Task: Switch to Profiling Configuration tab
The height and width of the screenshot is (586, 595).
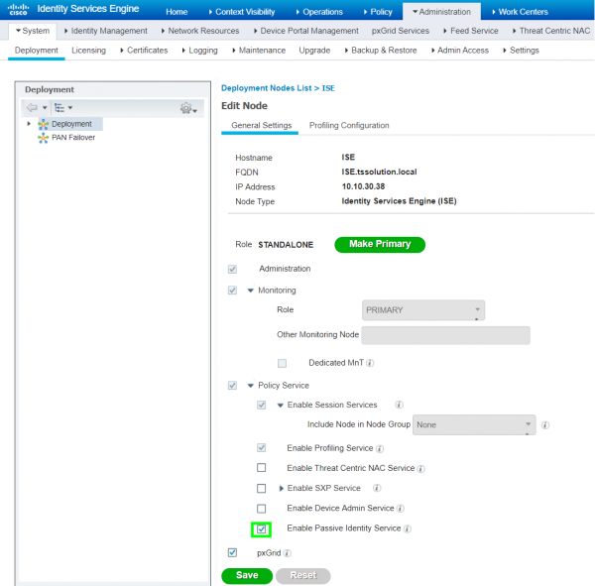Action: [349, 126]
